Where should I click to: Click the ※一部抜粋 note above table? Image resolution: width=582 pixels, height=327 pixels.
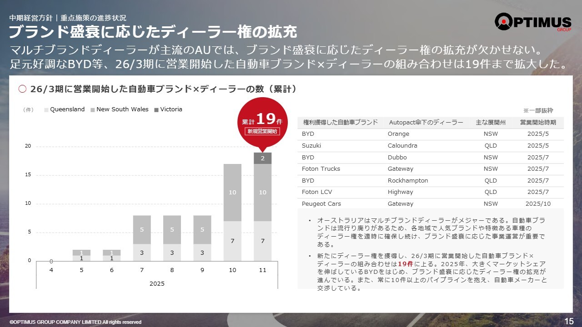[538, 110]
